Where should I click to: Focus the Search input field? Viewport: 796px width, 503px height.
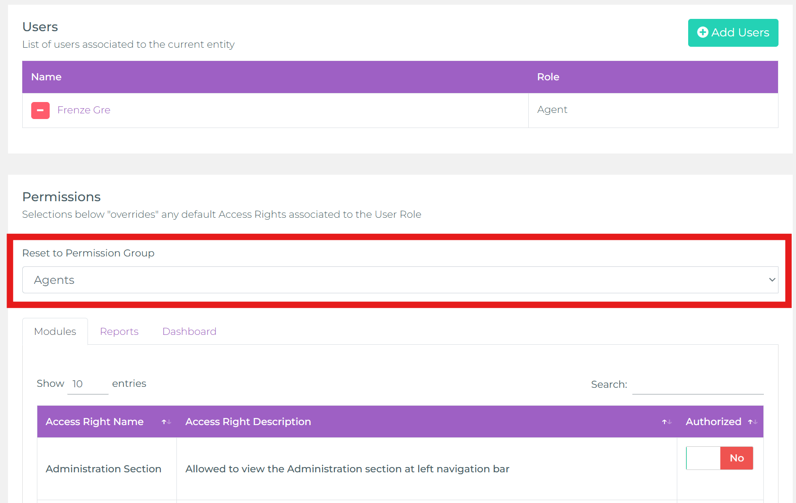coord(698,384)
